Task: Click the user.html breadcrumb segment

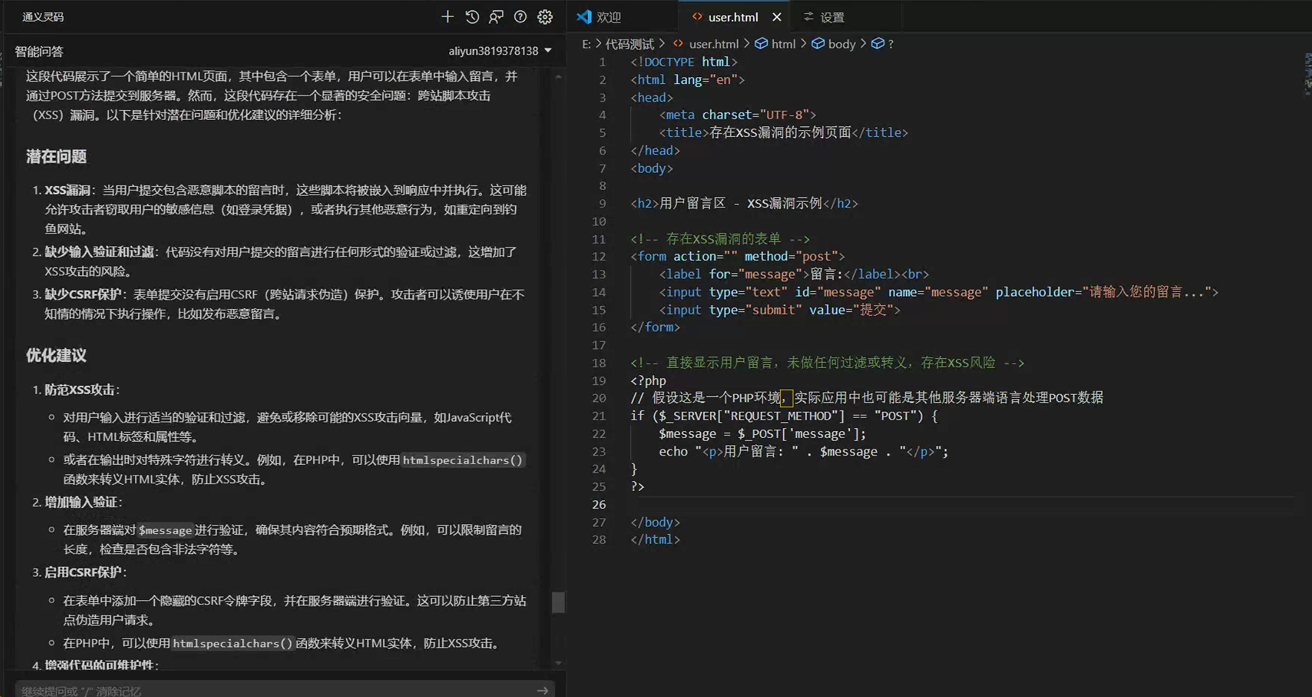Action: point(713,44)
